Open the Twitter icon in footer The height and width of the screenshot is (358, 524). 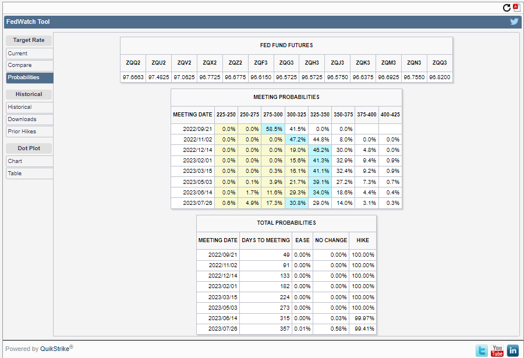pos(481,350)
